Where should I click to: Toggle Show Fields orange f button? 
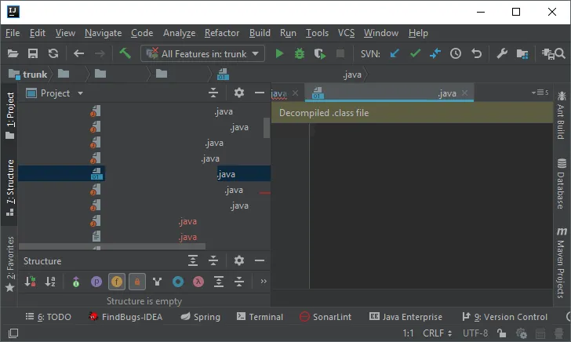(117, 282)
